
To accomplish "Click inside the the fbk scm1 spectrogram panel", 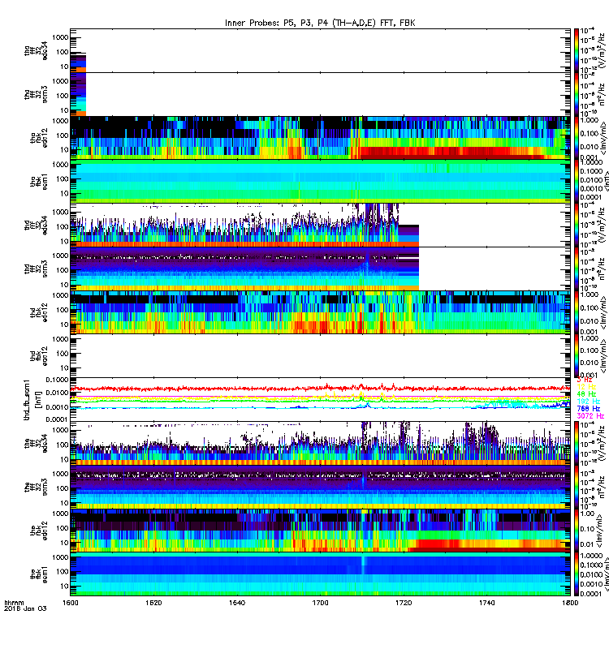I will point(320,574).
